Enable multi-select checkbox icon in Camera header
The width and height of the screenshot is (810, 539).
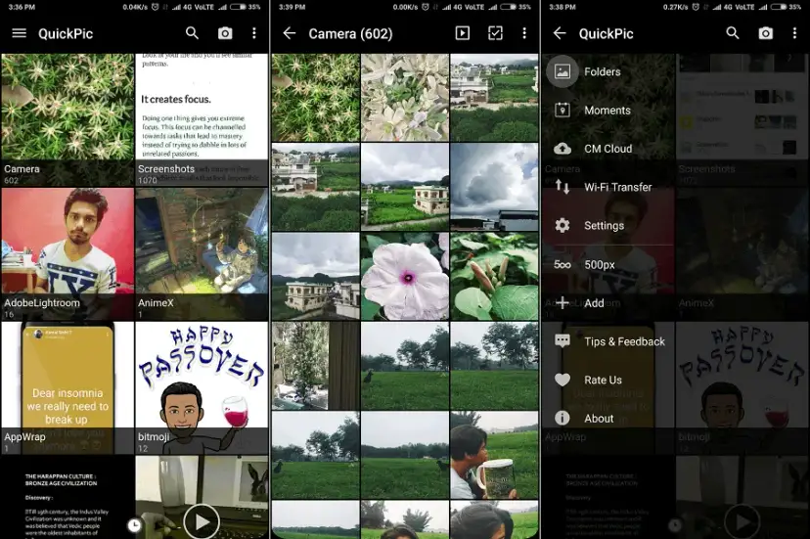(495, 33)
